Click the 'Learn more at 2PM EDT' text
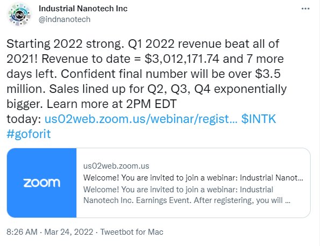Viewport: 323px width, 246px height. pos(112,104)
